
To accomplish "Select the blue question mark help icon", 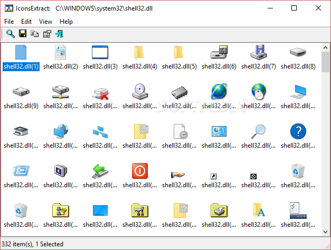I will click(x=298, y=131).
